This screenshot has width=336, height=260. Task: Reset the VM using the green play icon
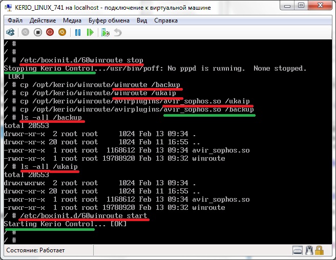tap(90, 32)
